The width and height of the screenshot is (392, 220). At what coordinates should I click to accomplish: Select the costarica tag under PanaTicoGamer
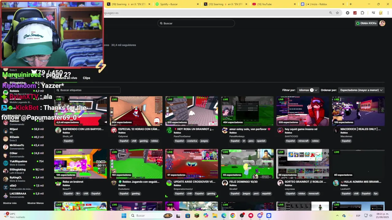coord(192,141)
